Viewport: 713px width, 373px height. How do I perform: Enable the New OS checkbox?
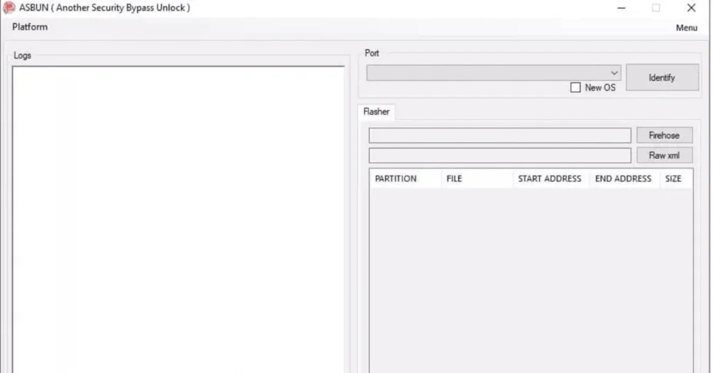(x=575, y=88)
